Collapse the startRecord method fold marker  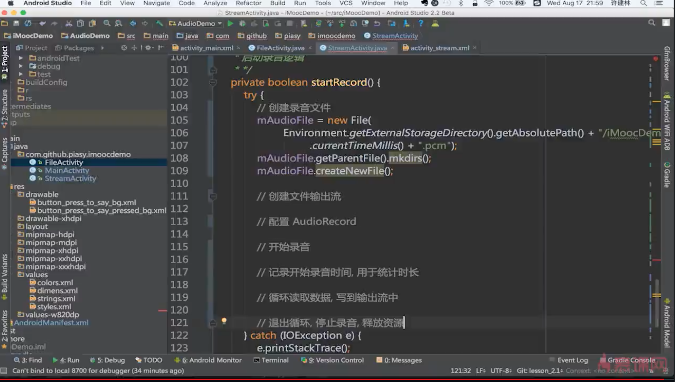213,82
